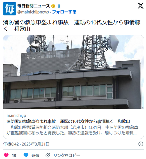
Task: Open 毎日新聞ニュース account name
Action: tap(33, 6)
